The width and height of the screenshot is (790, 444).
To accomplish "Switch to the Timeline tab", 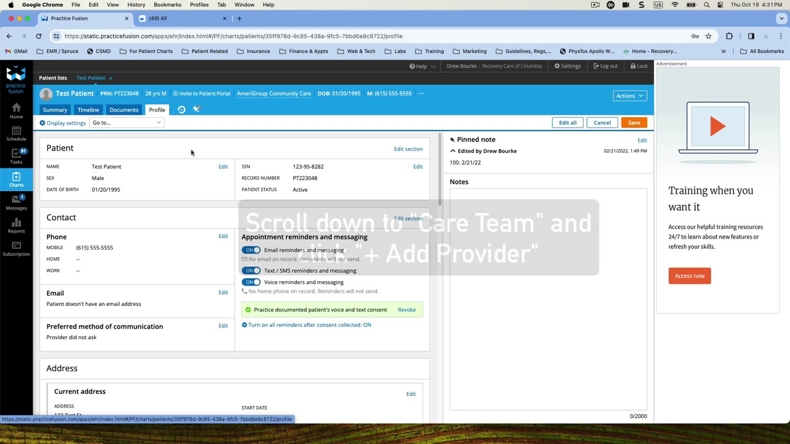I will (88, 109).
